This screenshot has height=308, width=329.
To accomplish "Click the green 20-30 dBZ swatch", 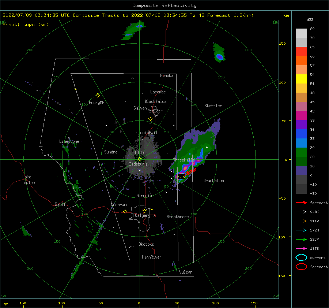I will [x=301, y=152].
